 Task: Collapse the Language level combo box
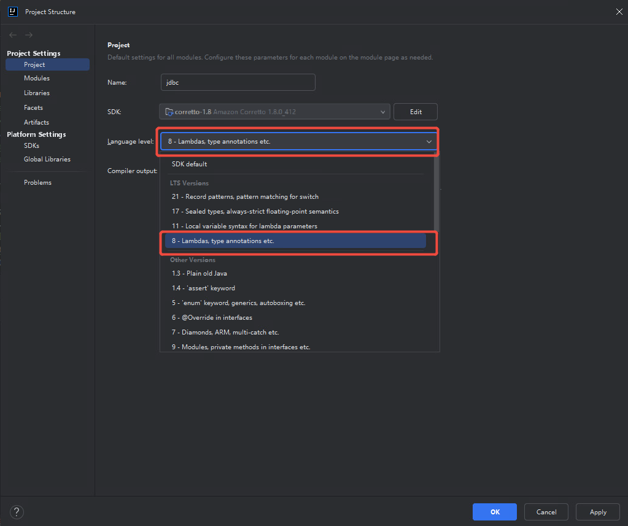tap(299, 141)
